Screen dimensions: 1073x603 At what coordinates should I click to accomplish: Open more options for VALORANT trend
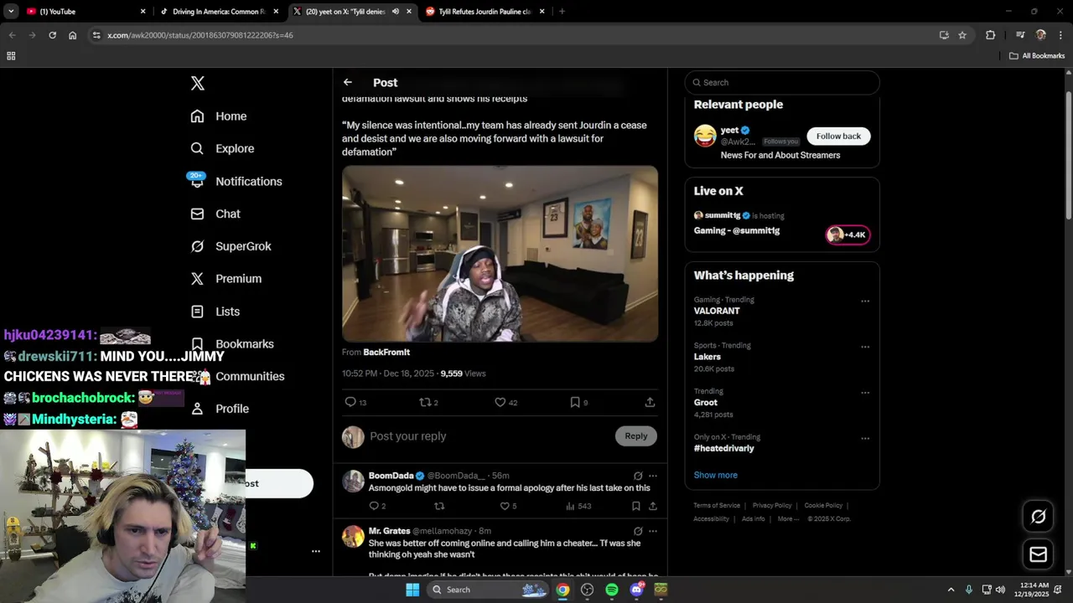pos(865,301)
